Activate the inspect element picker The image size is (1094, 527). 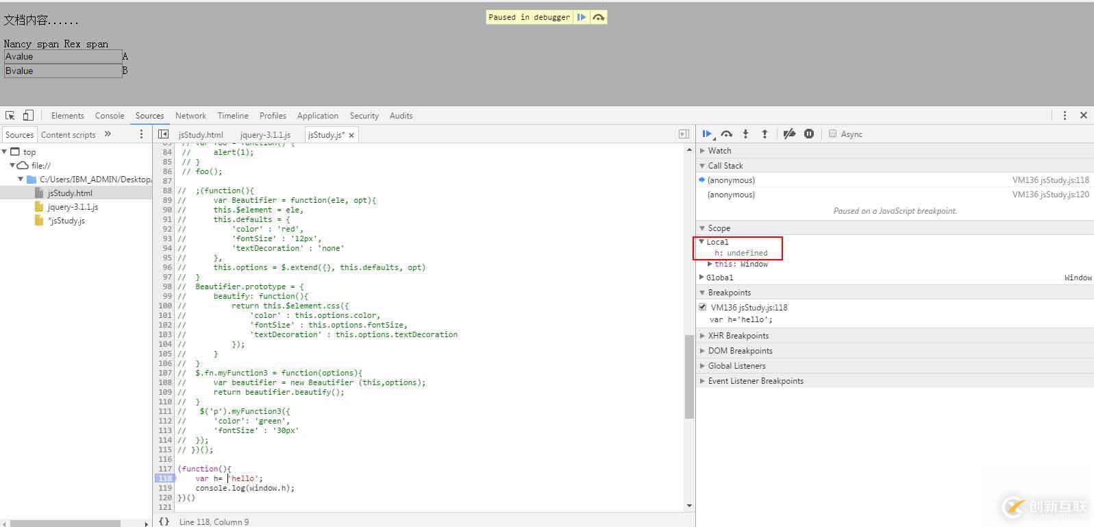click(10, 115)
